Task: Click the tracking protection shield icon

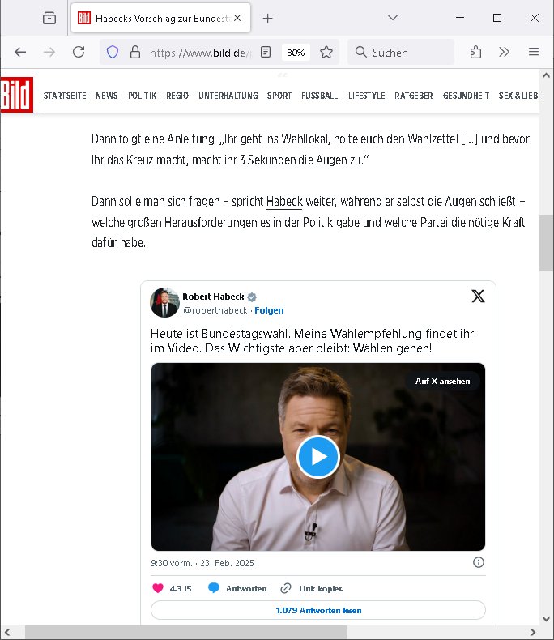Action: point(113,52)
